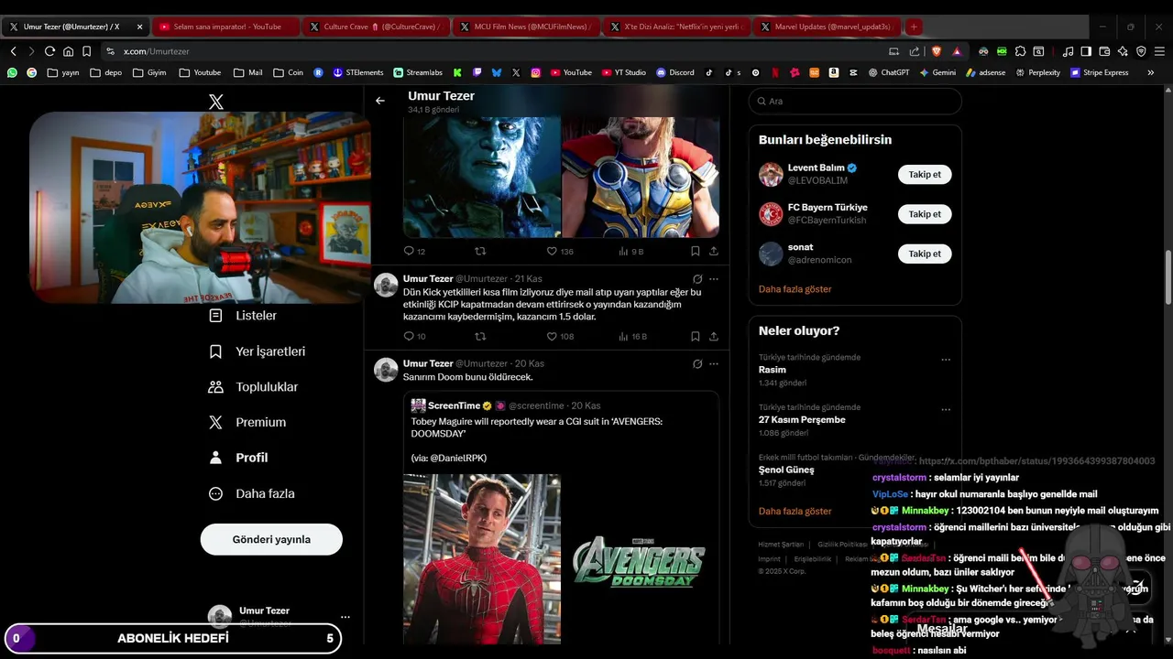Screen dimensions: 1173x659
Task: Open a new browser tab with plus
Action: (x=914, y=27)
